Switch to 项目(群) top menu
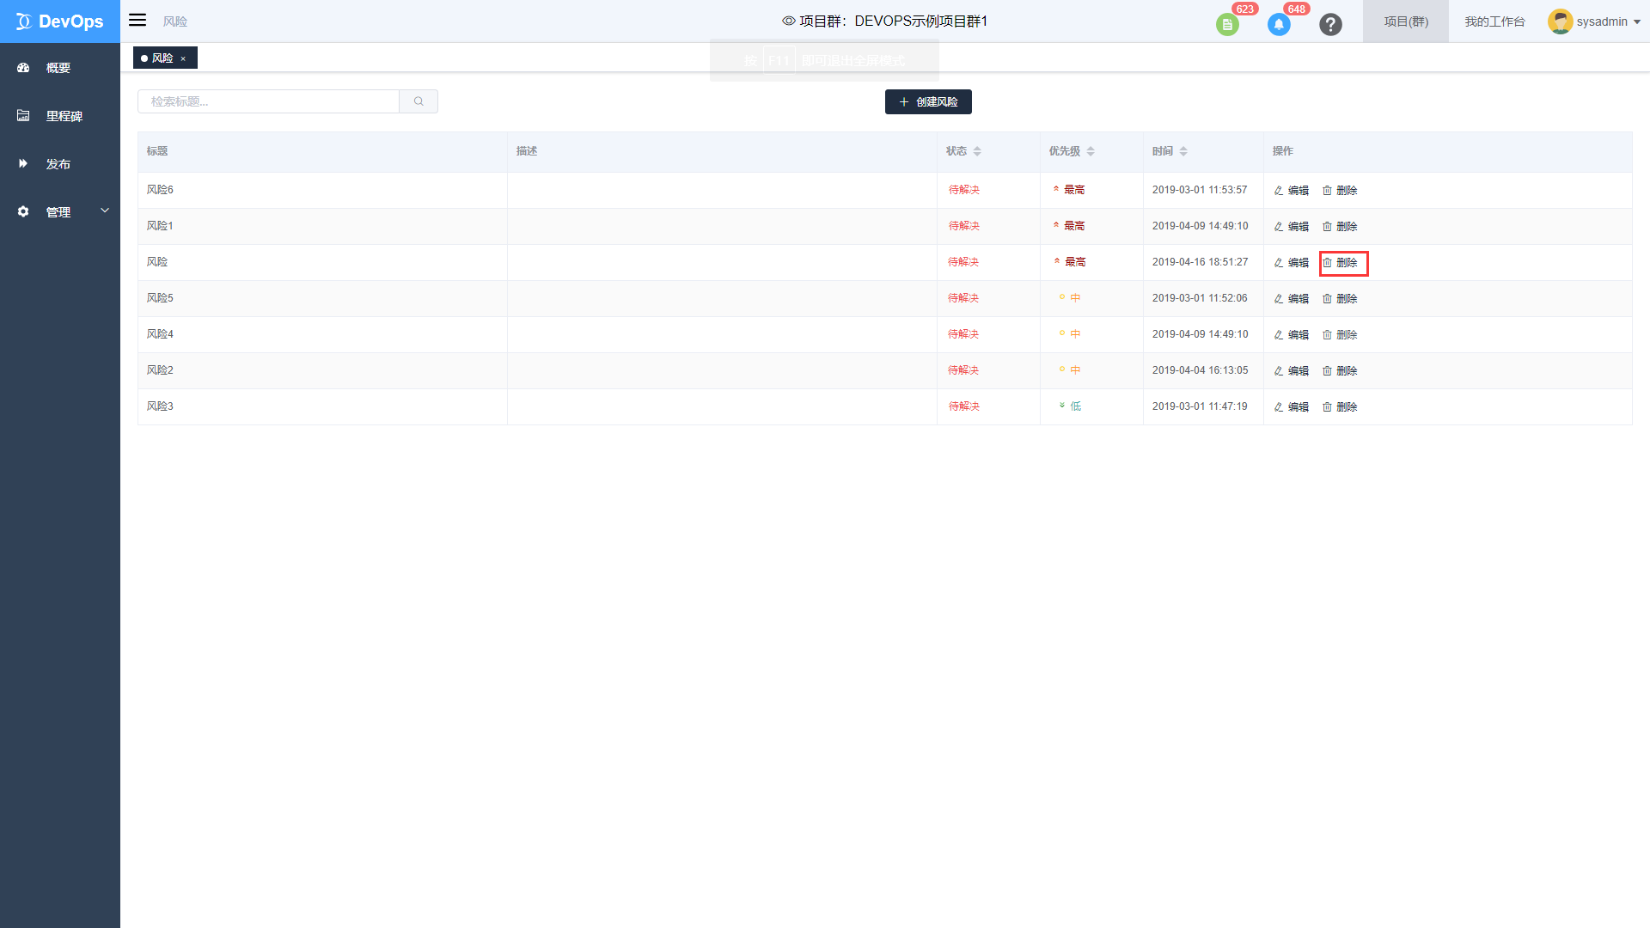Screen dimensions: 1650x928 1406,21
